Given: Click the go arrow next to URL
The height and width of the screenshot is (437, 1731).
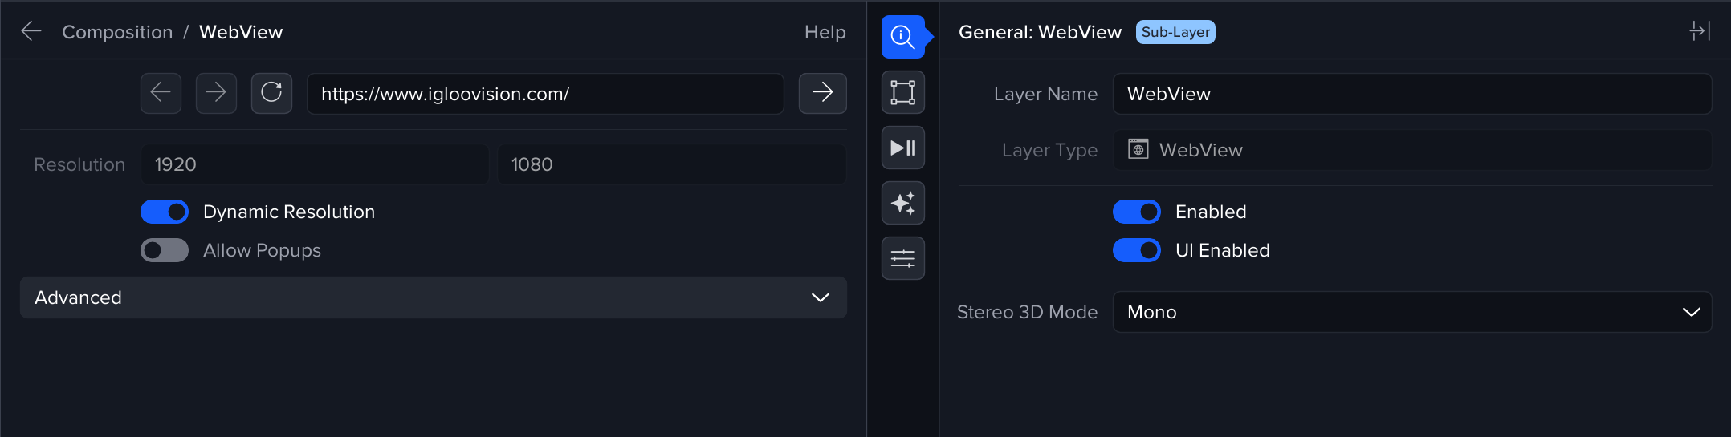Looking at the screenshot, I should tap(822, 93).
